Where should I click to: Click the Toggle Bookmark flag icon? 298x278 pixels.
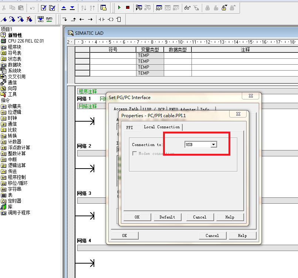pos(4,19)
